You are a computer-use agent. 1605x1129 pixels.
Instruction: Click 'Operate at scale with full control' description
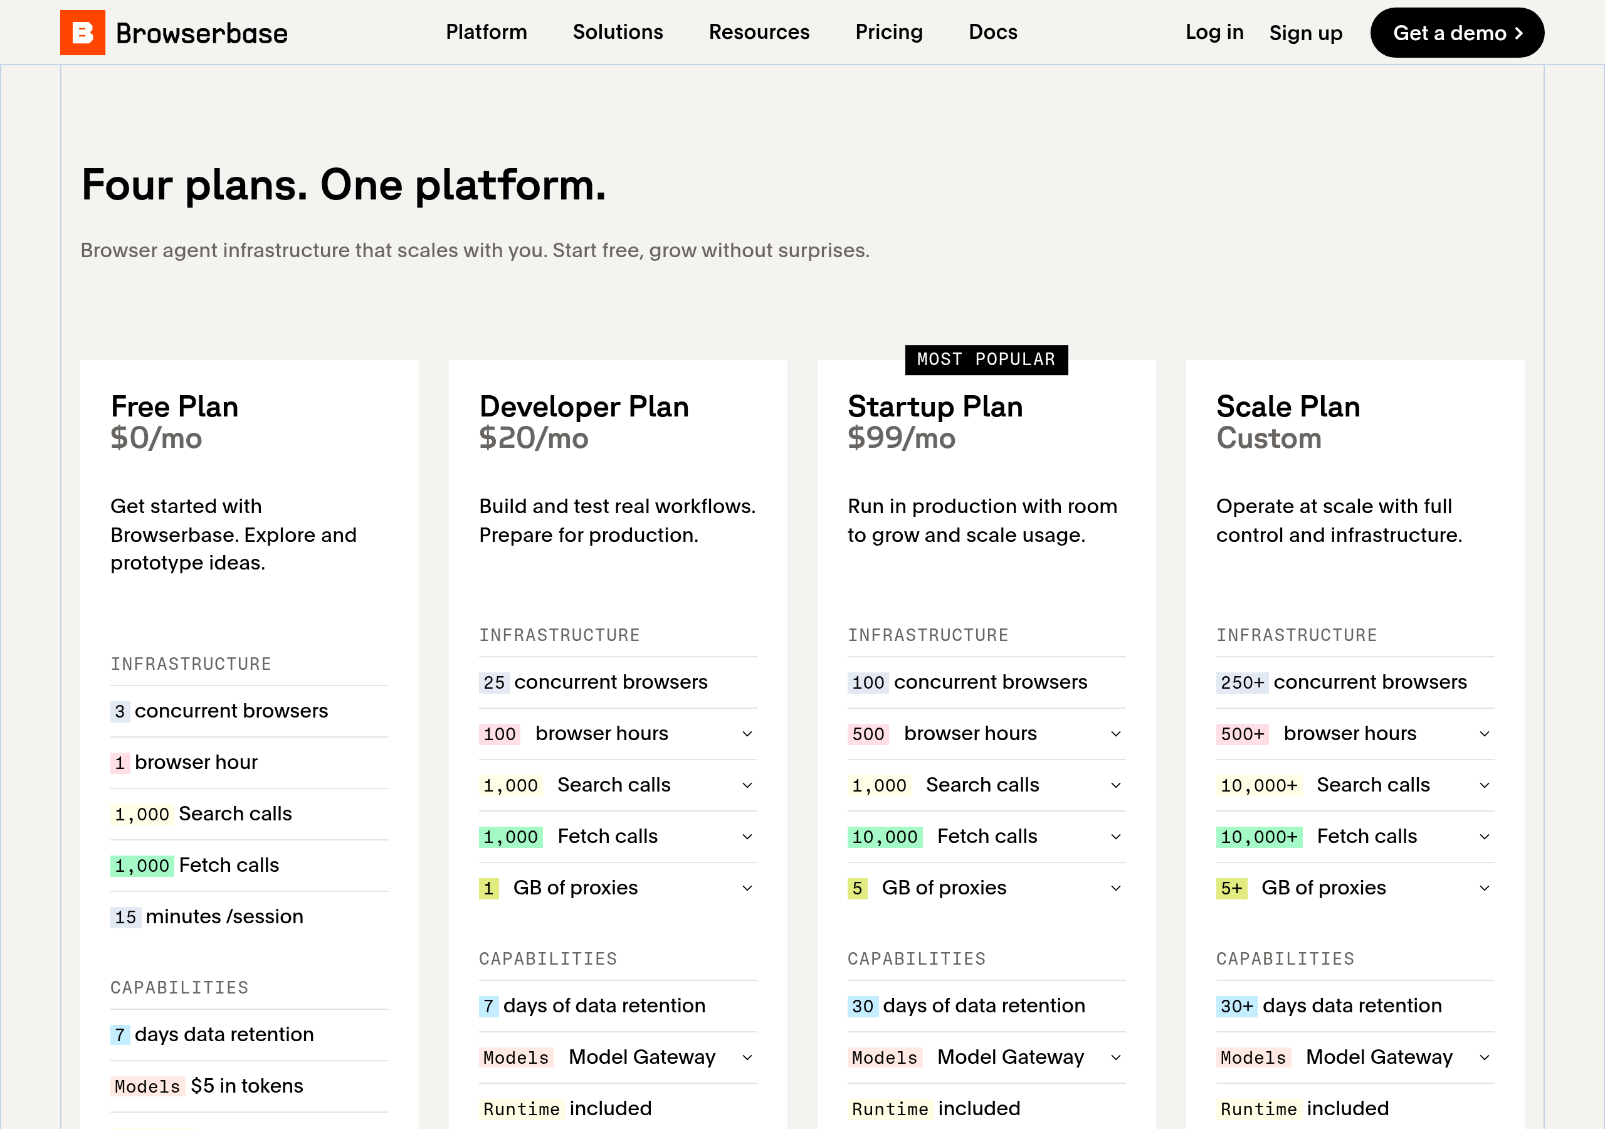point(1339,521)
